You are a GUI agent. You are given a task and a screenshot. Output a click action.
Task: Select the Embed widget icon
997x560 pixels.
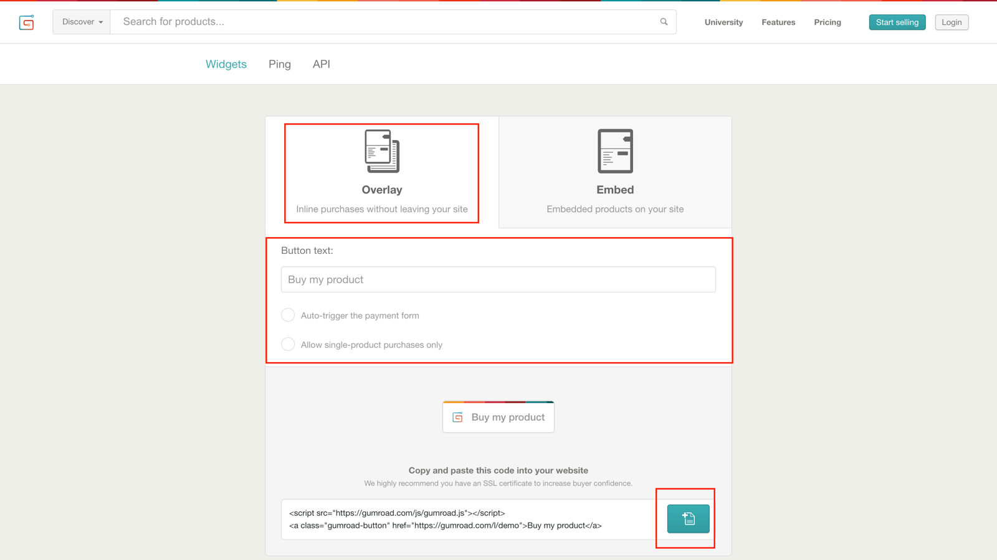coord(615,151)
